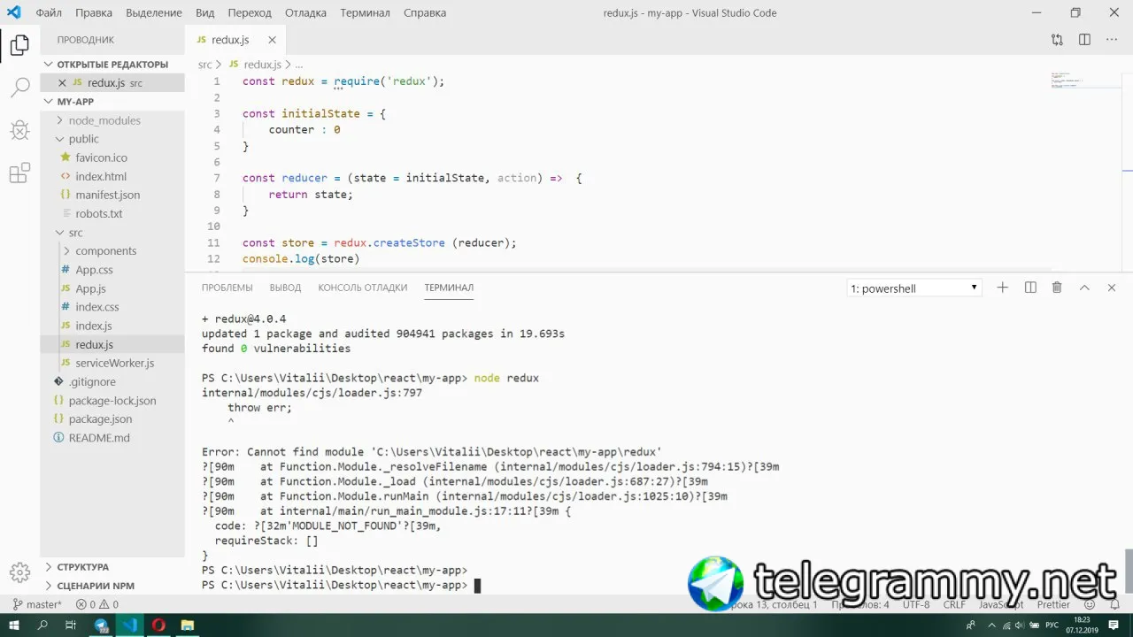Screen dimensions: 1133x637
Task: Open the Переход menu
Action: (250, 12)
